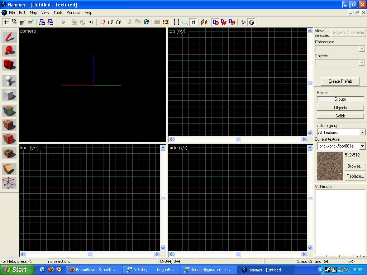Select the Apply overlays tool

click(x=9, y=153)
